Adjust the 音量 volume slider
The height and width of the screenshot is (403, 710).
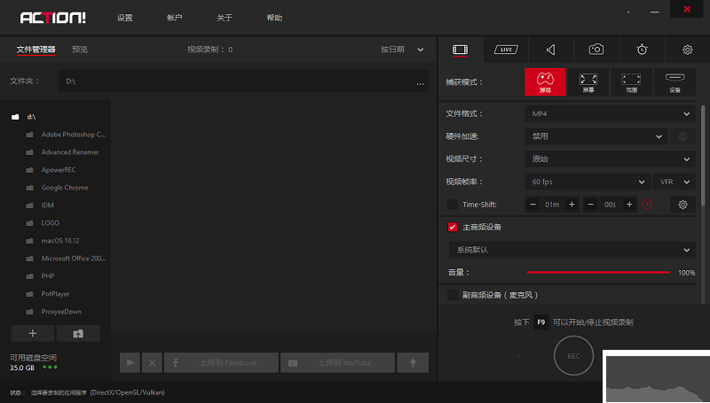(598, 273)
